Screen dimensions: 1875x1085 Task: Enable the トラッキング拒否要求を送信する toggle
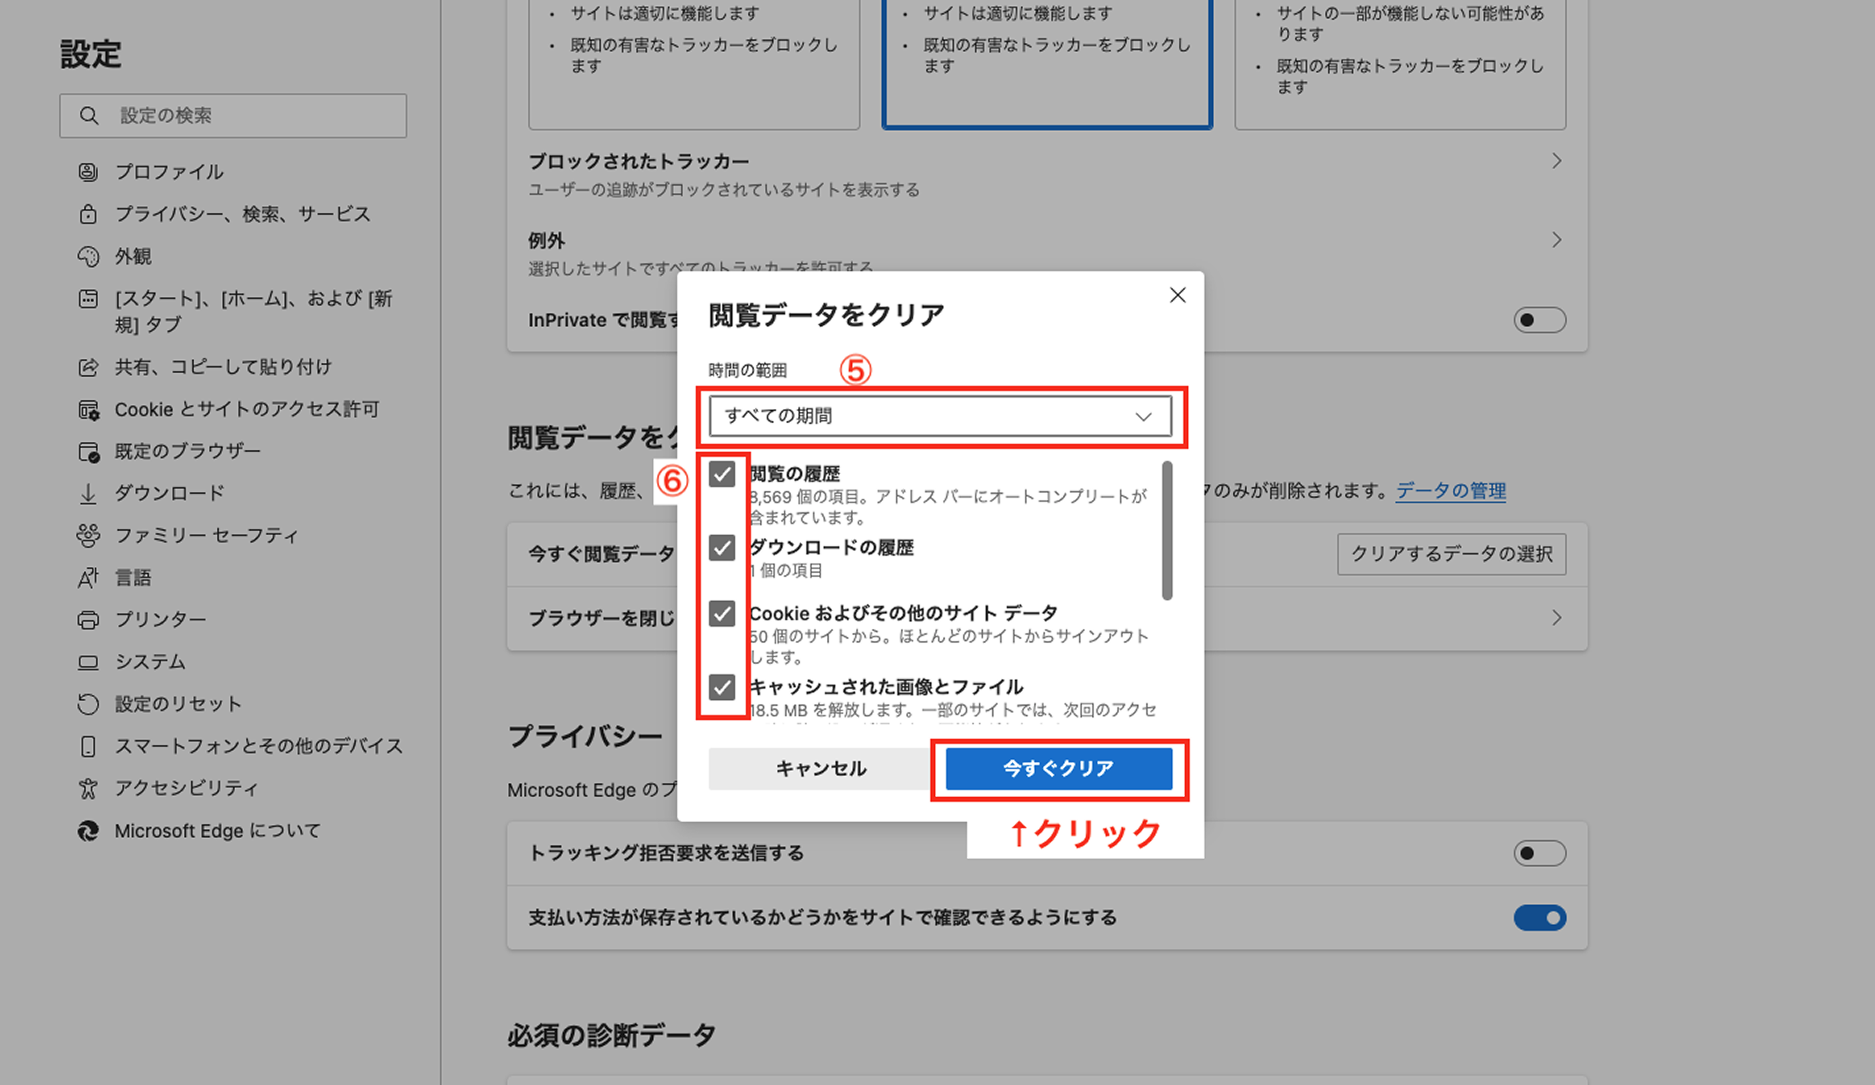(1540, 853)
